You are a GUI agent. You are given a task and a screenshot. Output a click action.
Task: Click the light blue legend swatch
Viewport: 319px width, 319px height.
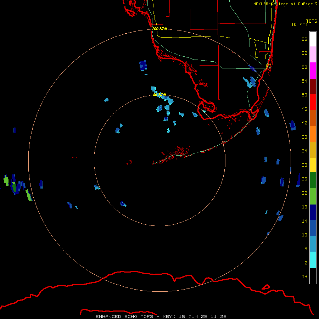(313, 244)
